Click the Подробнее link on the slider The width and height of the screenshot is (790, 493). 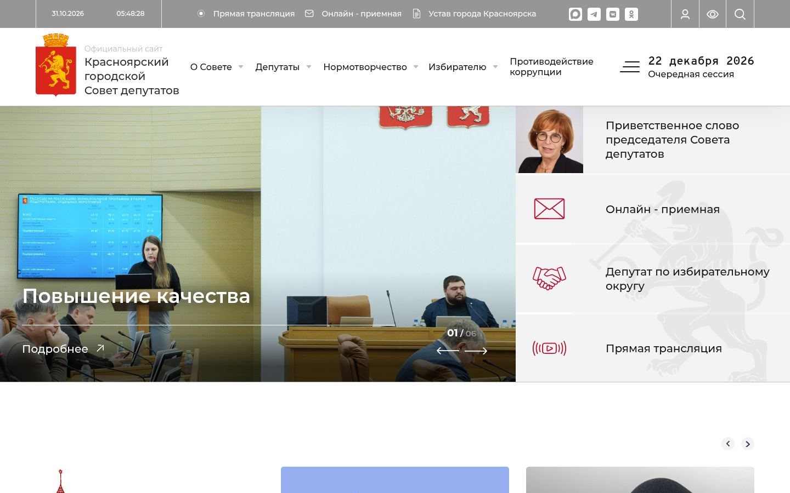click(55, 349)
